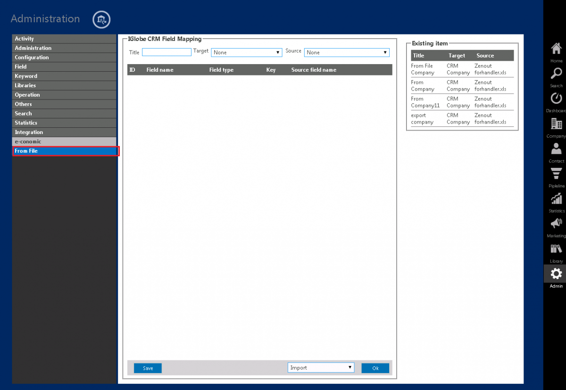The height and width of the screenshot is (390, 566).
Task: Expand the Target dropdown
Action: click(246, 52)
